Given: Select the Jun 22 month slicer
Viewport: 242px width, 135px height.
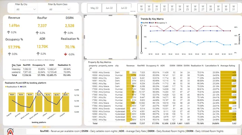Looking at the screenshot, I should pyautogui.click(x=109, y=8).
